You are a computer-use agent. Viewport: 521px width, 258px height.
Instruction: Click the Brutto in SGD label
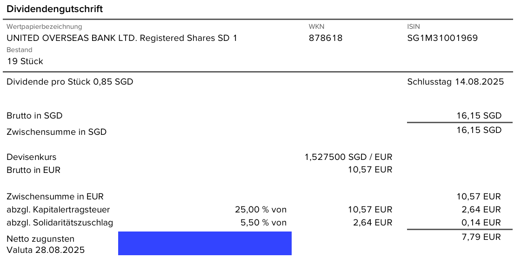pyautogui.click(x=34, y=116)
